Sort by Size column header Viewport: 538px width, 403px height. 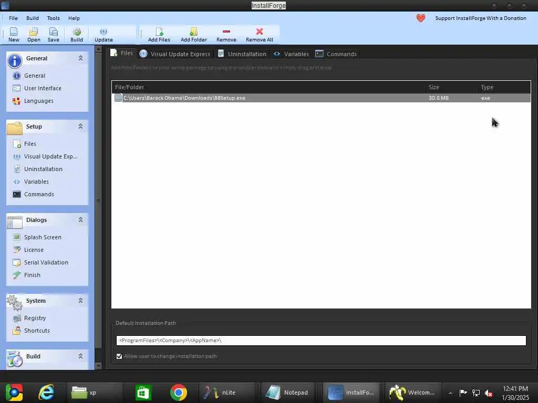click(451, 87)
